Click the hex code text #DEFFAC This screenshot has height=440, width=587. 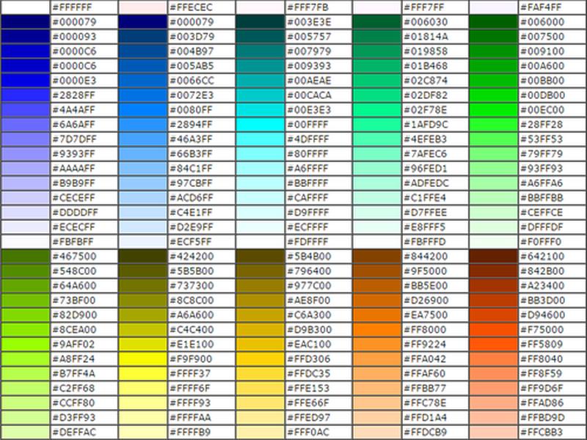tap(74, 432)
